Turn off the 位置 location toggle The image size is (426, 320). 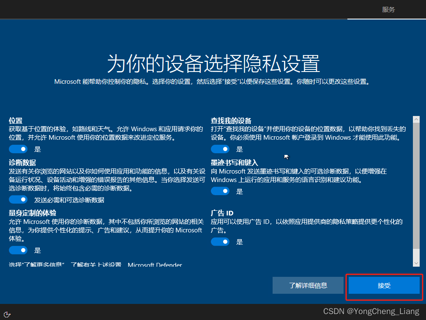point(18,149)
